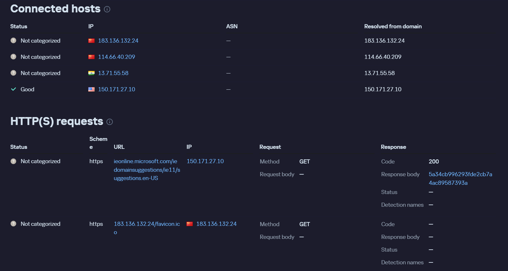508x271 pixels.
Task: Click the IP column header in Connected hosts
Action: click(x=91, y=26)
